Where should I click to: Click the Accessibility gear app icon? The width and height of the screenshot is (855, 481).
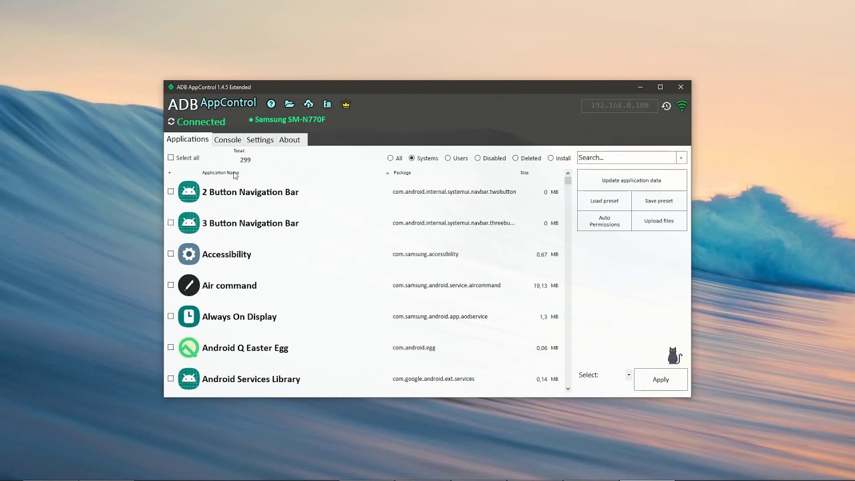[189, 254]
